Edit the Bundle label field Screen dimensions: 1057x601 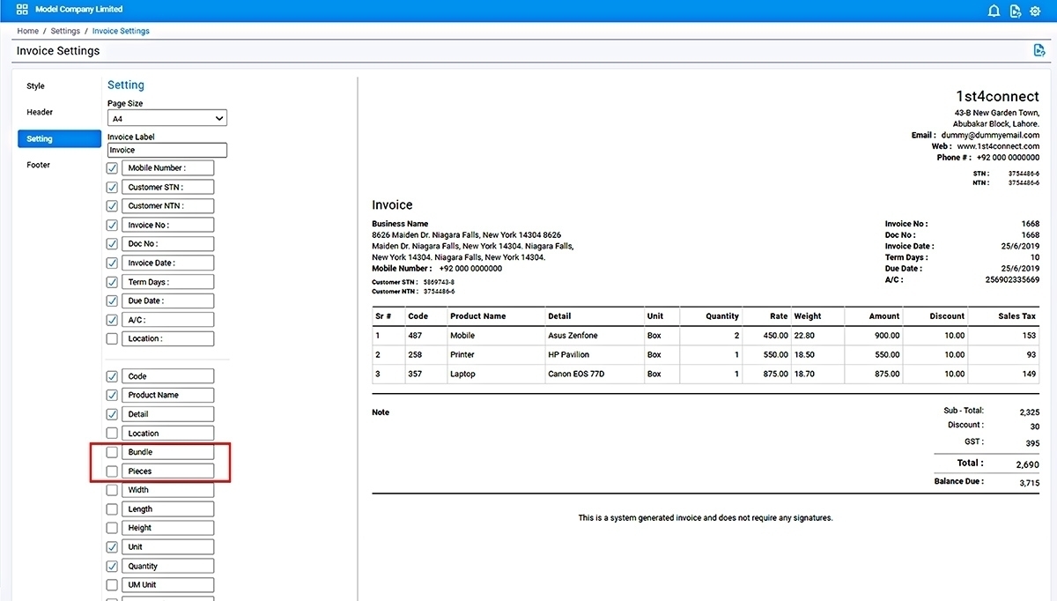tap(168, 452)
